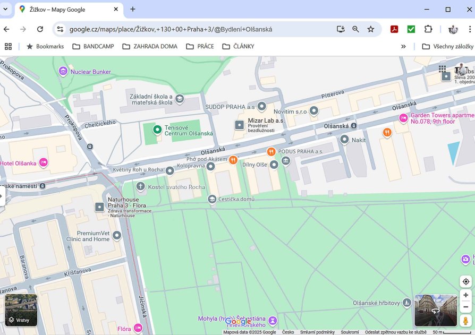Open the Naturhouse Praha 3 - Flora marker
Screen dimensions: 475x335
pyautogui.click(x=99, y=207)
